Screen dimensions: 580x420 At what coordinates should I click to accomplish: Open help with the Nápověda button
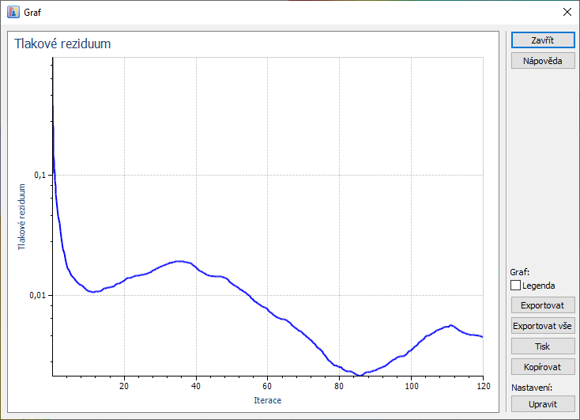(x=543, y=61)
